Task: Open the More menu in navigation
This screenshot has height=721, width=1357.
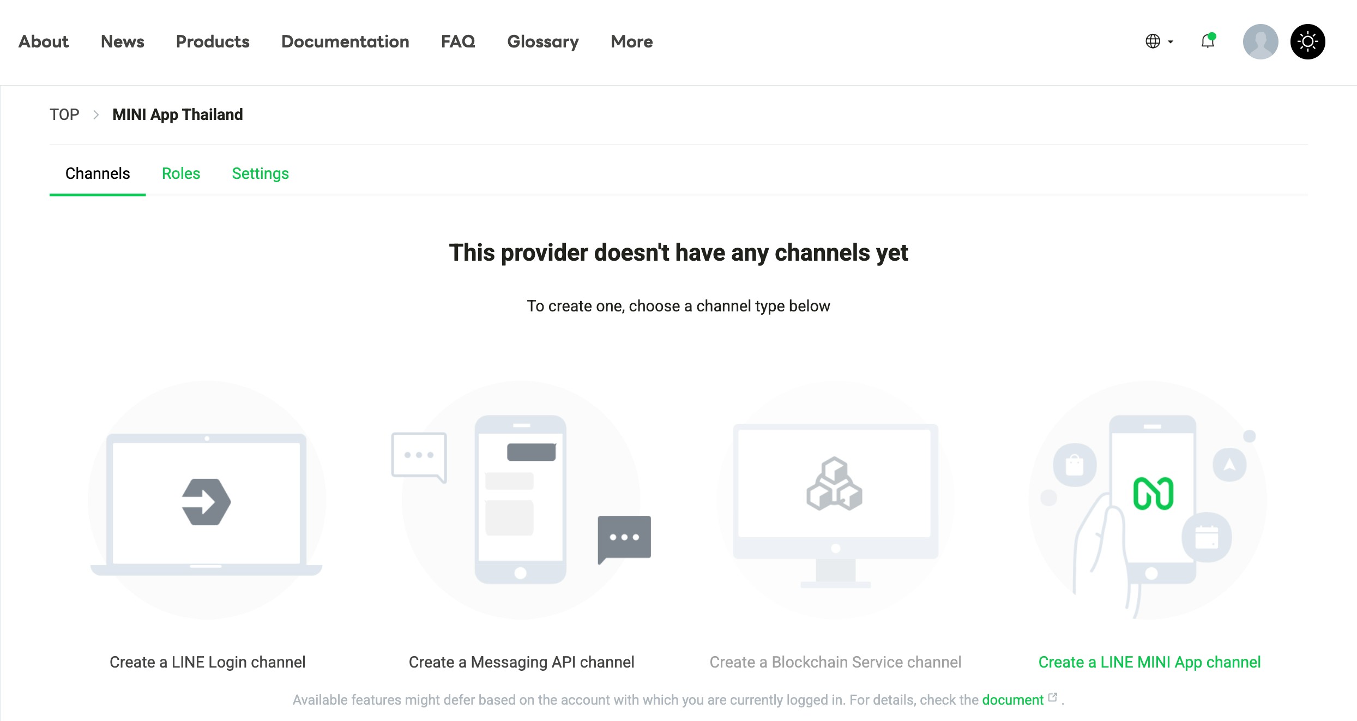Action: pyautogui.click(x=631, y=41)
